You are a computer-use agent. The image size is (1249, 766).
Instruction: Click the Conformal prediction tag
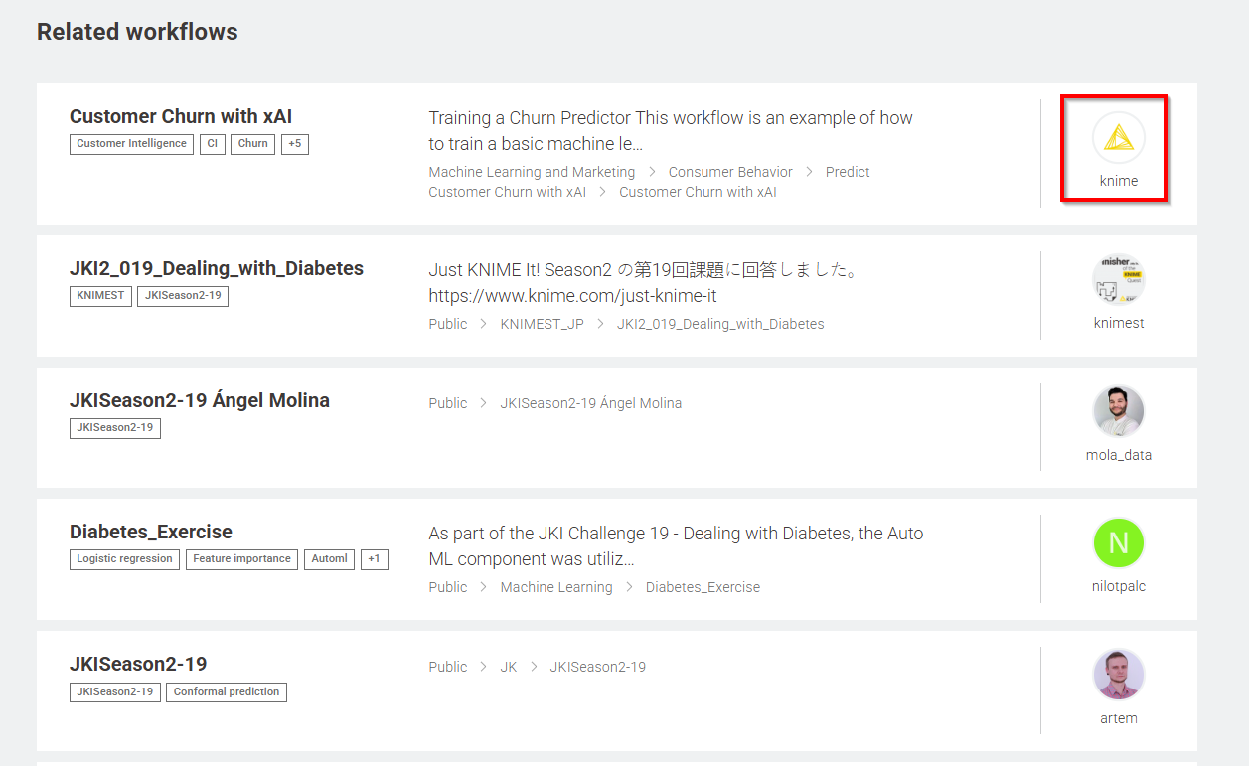click(x=227, y=691)
